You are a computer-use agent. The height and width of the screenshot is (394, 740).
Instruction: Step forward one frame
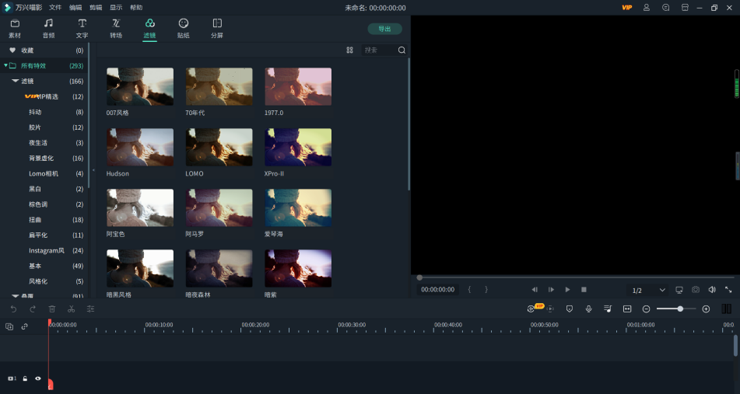[x=551, y=290]
